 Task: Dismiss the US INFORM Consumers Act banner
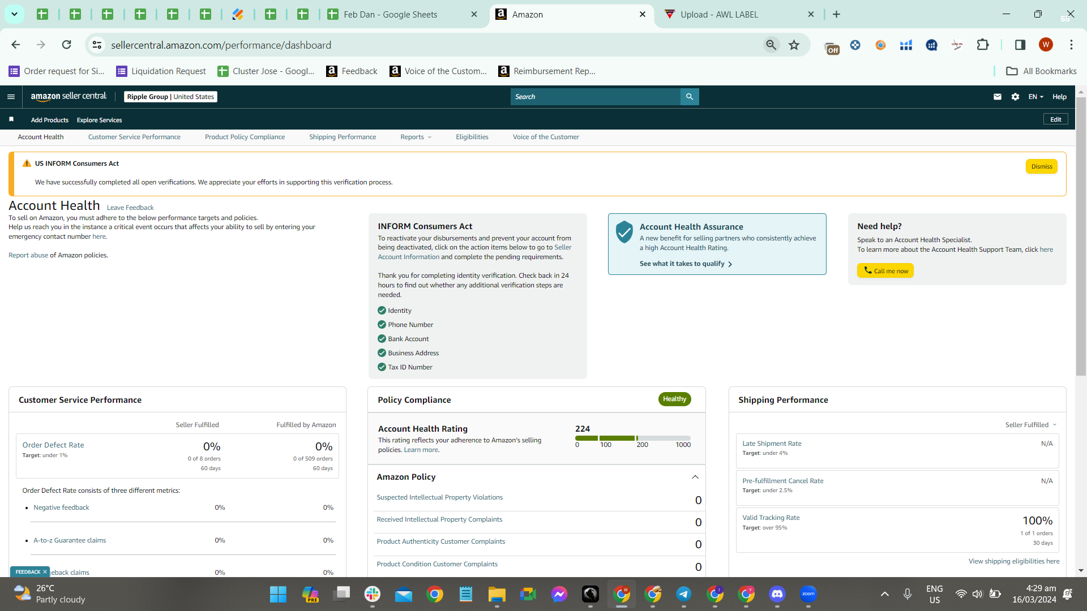1041,166
